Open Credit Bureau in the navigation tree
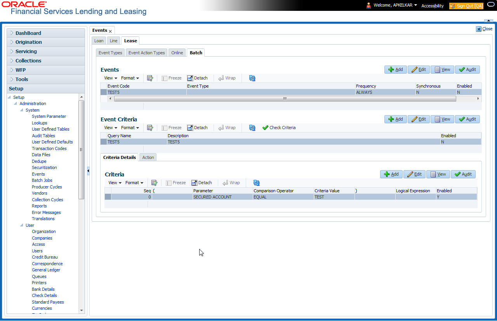The height and width of the screenshot is (321, 497). (x=45, y=257)
